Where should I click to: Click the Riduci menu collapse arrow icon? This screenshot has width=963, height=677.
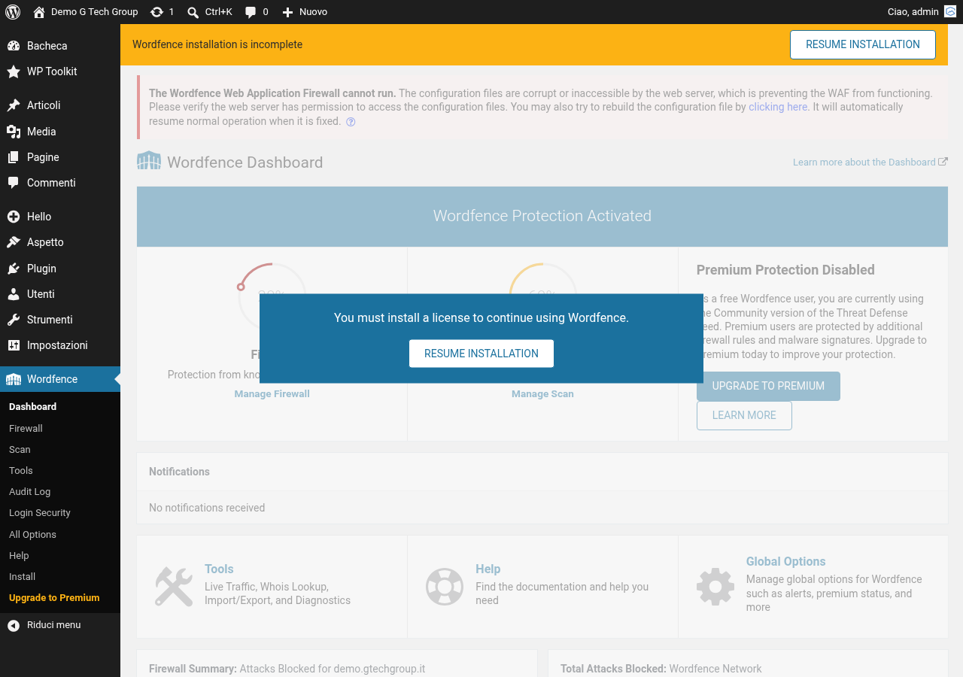tap(14, 625)
